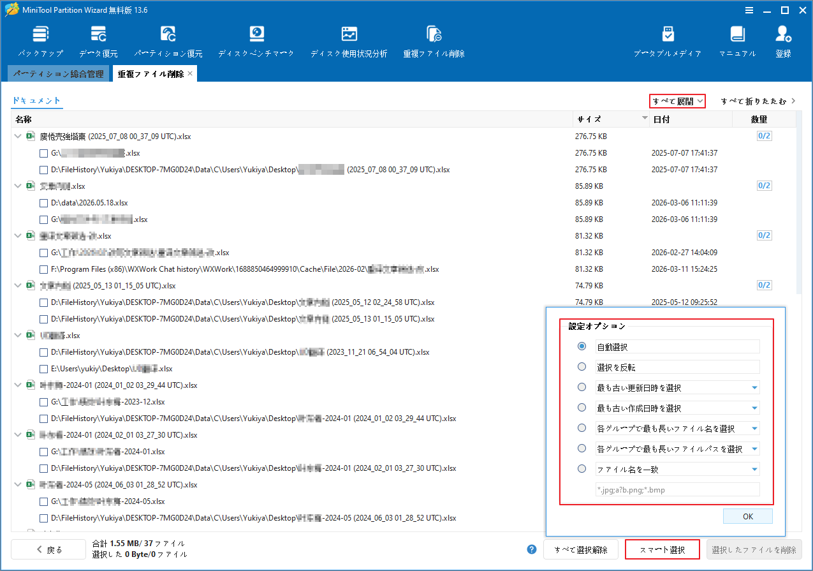Click すべて折りたたむ collapse all

758,101
